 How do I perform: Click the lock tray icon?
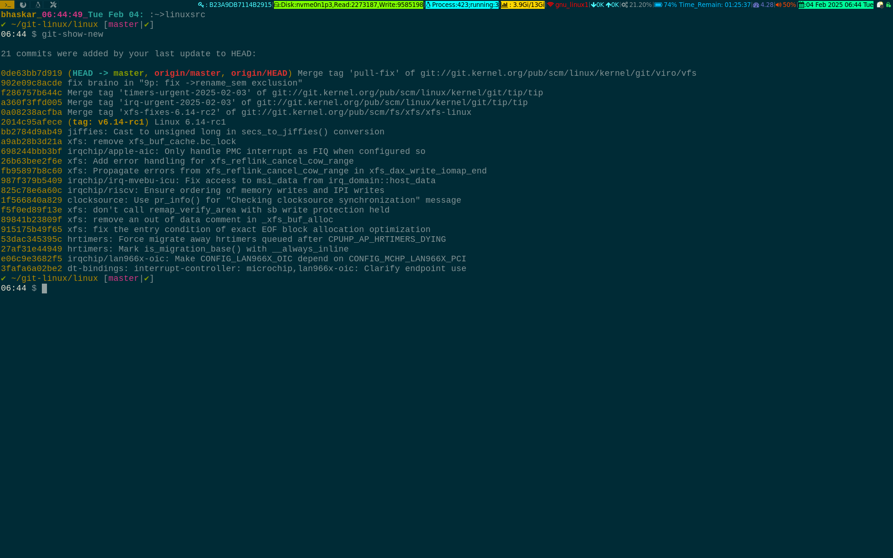click(888, 5)
